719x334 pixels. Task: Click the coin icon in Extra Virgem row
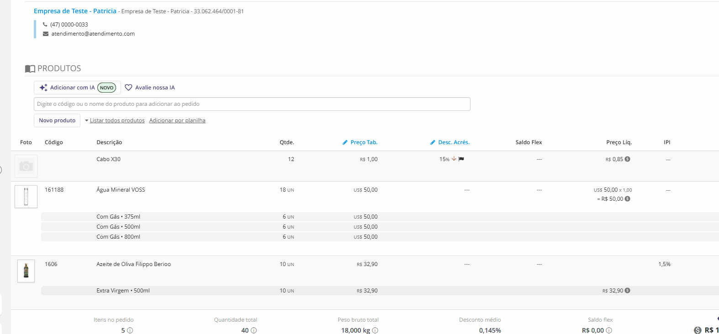[x=627, y=291]
